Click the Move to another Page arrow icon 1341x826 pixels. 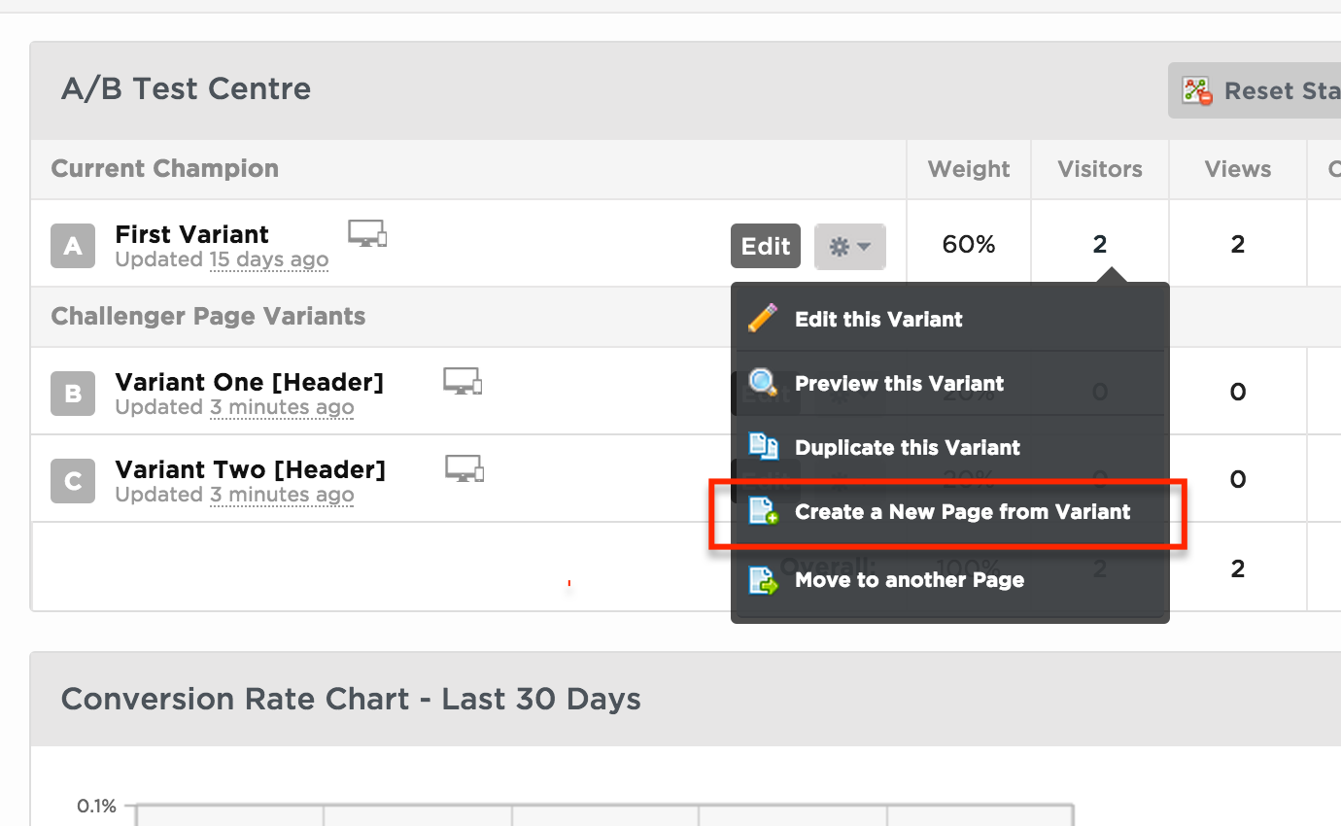tap(763, 580)
